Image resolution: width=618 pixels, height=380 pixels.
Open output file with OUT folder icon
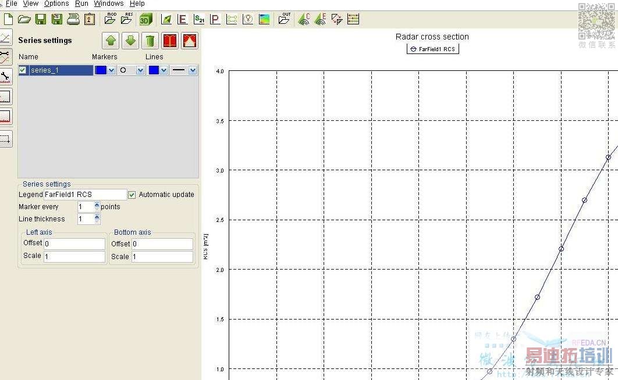coord(284,19)
